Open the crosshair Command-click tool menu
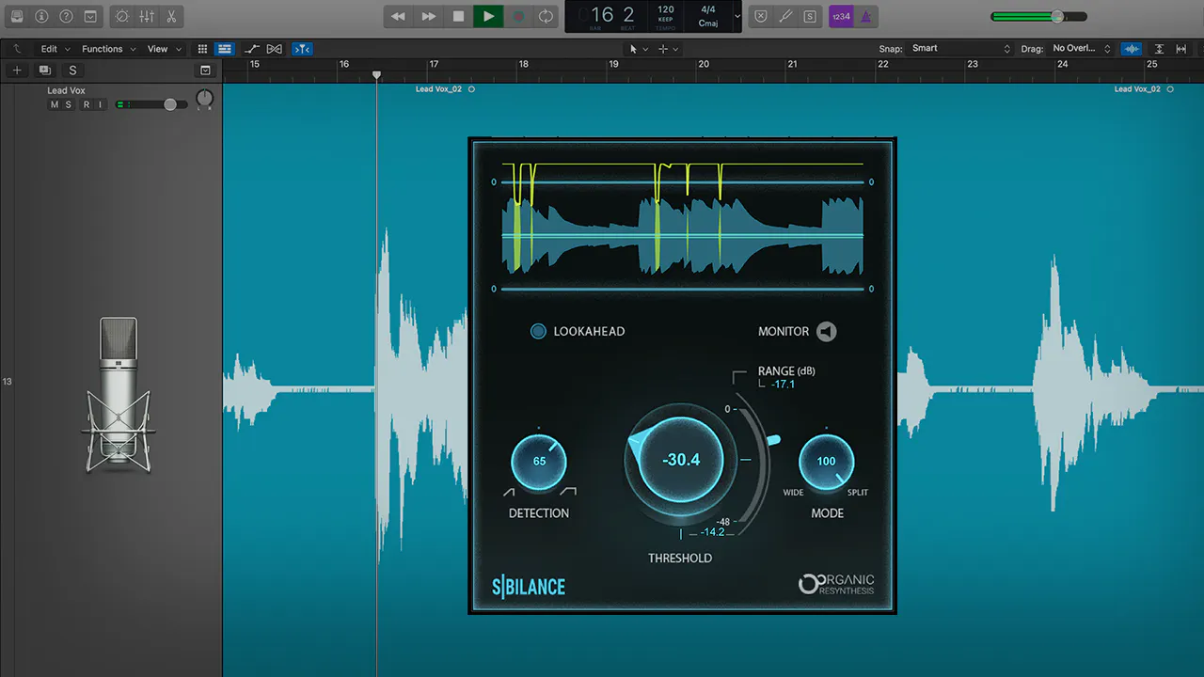1204x677 pixels. [x=668, y=49]
